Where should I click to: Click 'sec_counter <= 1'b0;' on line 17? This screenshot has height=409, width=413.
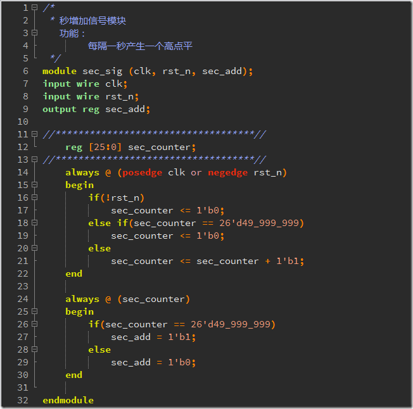(167, 211)
